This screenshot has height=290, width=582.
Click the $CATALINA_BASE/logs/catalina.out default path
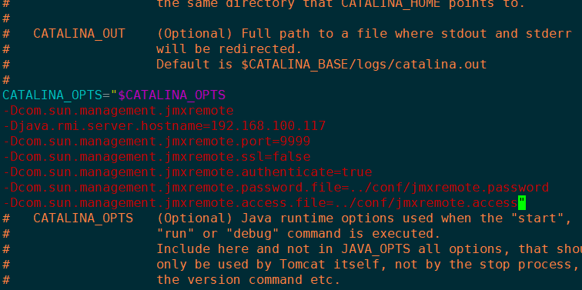(x=364, y=65)
